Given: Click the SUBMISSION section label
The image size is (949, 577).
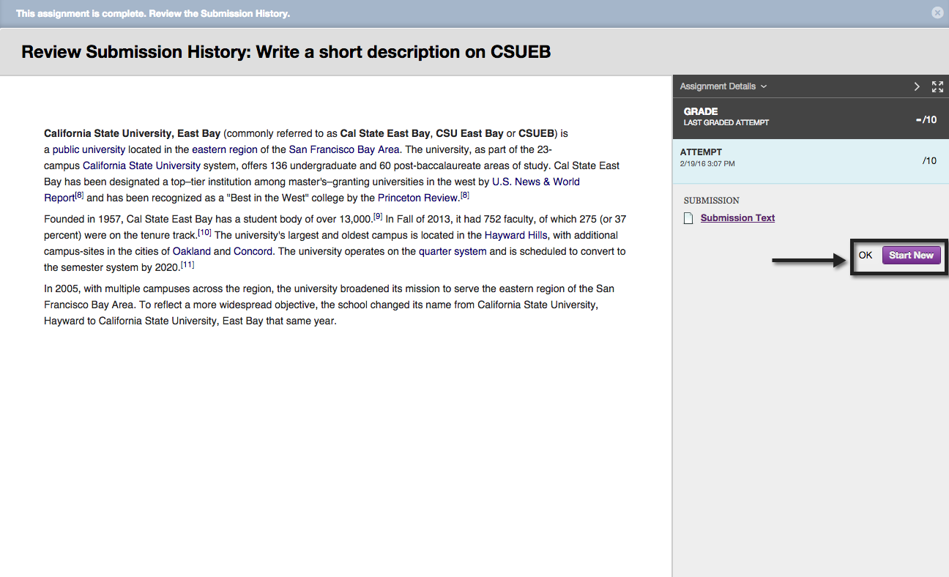Looking at the screenshot, I should click(712, 200).
